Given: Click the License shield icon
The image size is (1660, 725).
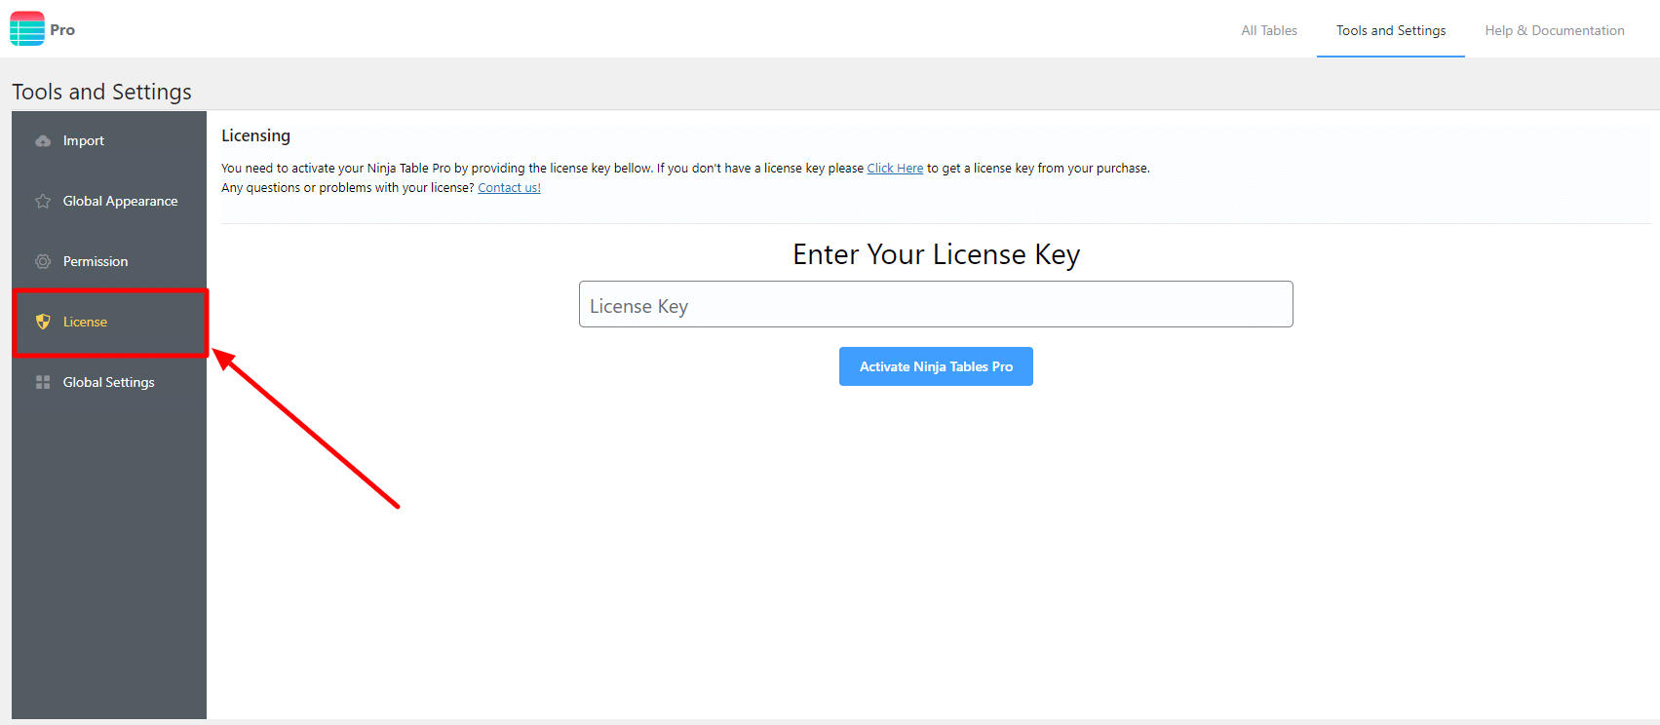Looking at the screenshot, I should click(43, 322).
